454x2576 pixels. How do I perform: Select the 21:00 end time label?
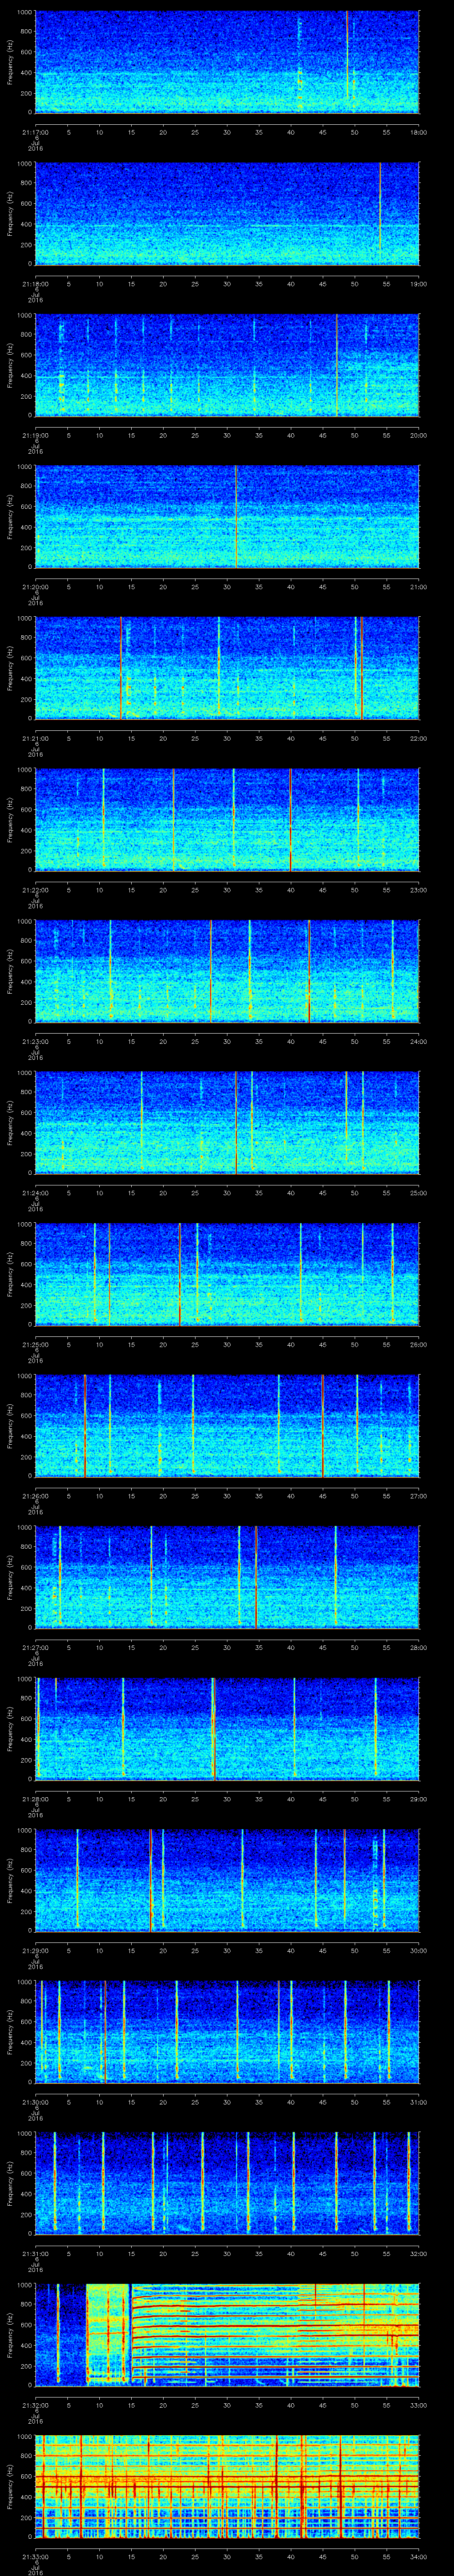pyautogui.click(x=418, y=586)
